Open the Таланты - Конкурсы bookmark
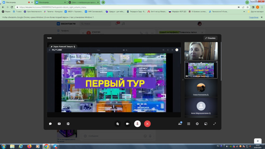The width and height of the screenshot is (265, 149). pos(53,12)
